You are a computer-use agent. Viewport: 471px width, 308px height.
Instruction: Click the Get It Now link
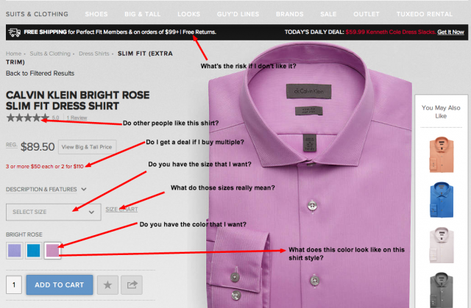450,32
